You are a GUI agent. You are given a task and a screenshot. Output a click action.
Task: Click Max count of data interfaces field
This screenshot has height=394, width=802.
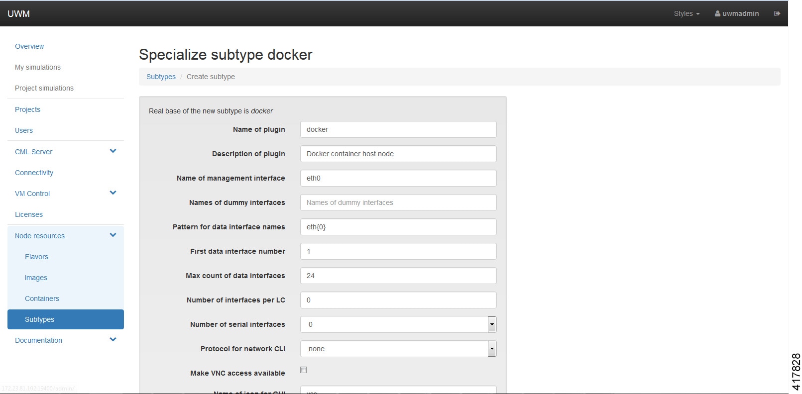398,276
